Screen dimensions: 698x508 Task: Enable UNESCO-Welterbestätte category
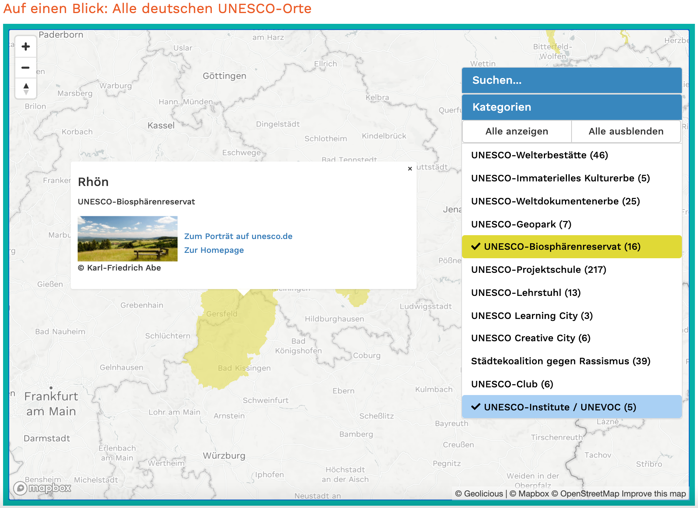pos(539,155)
